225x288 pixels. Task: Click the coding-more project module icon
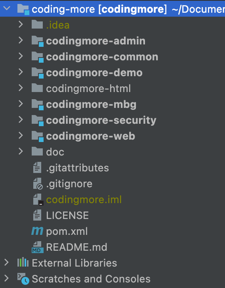pyautogui.click(x=23, y=10)
